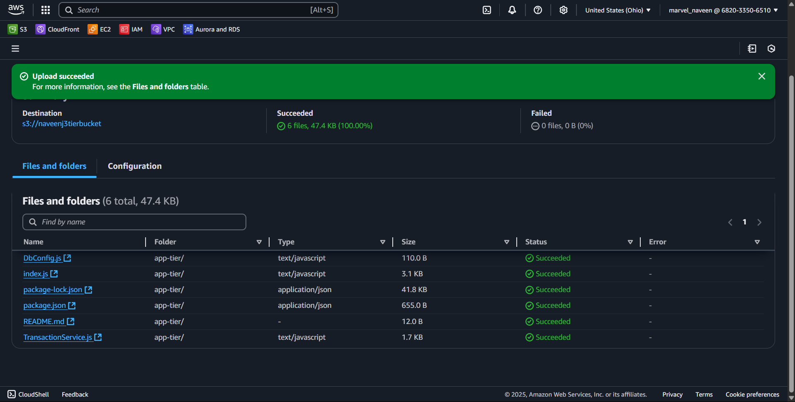Click the 41.8 KB size cell
The height and width of the screenshot is (402, 795).
coord(414,290)
